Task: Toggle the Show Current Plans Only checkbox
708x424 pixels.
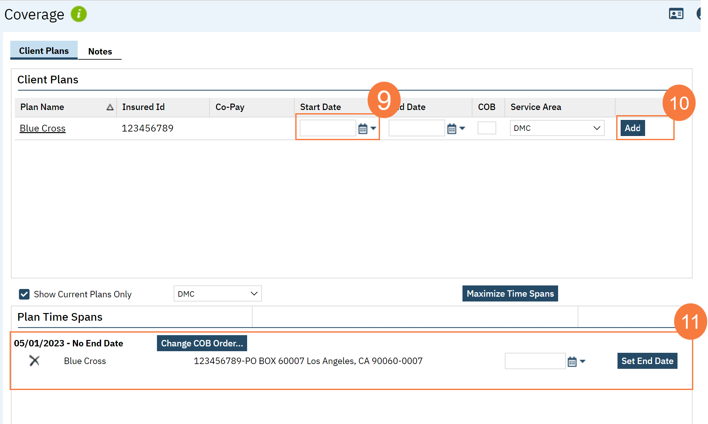Action: (x=24, y=294)
